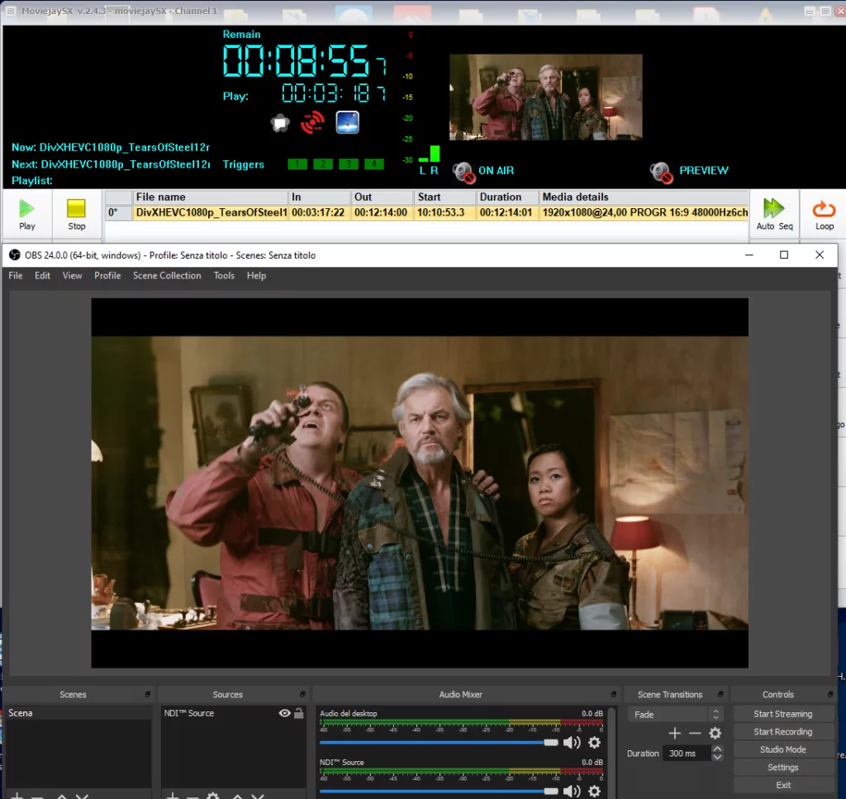Mute the ON AIR audio speaker

pos(463,171)
